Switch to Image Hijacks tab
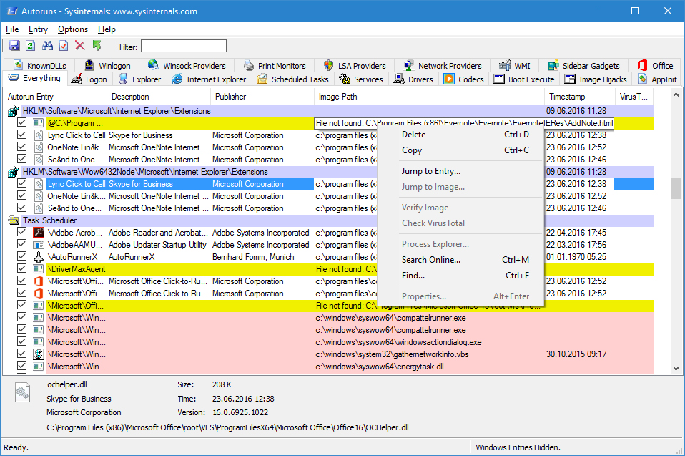 point(595,79)
